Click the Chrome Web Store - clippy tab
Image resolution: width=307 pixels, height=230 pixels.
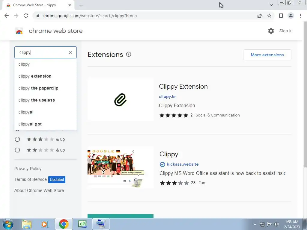point(38,5)
